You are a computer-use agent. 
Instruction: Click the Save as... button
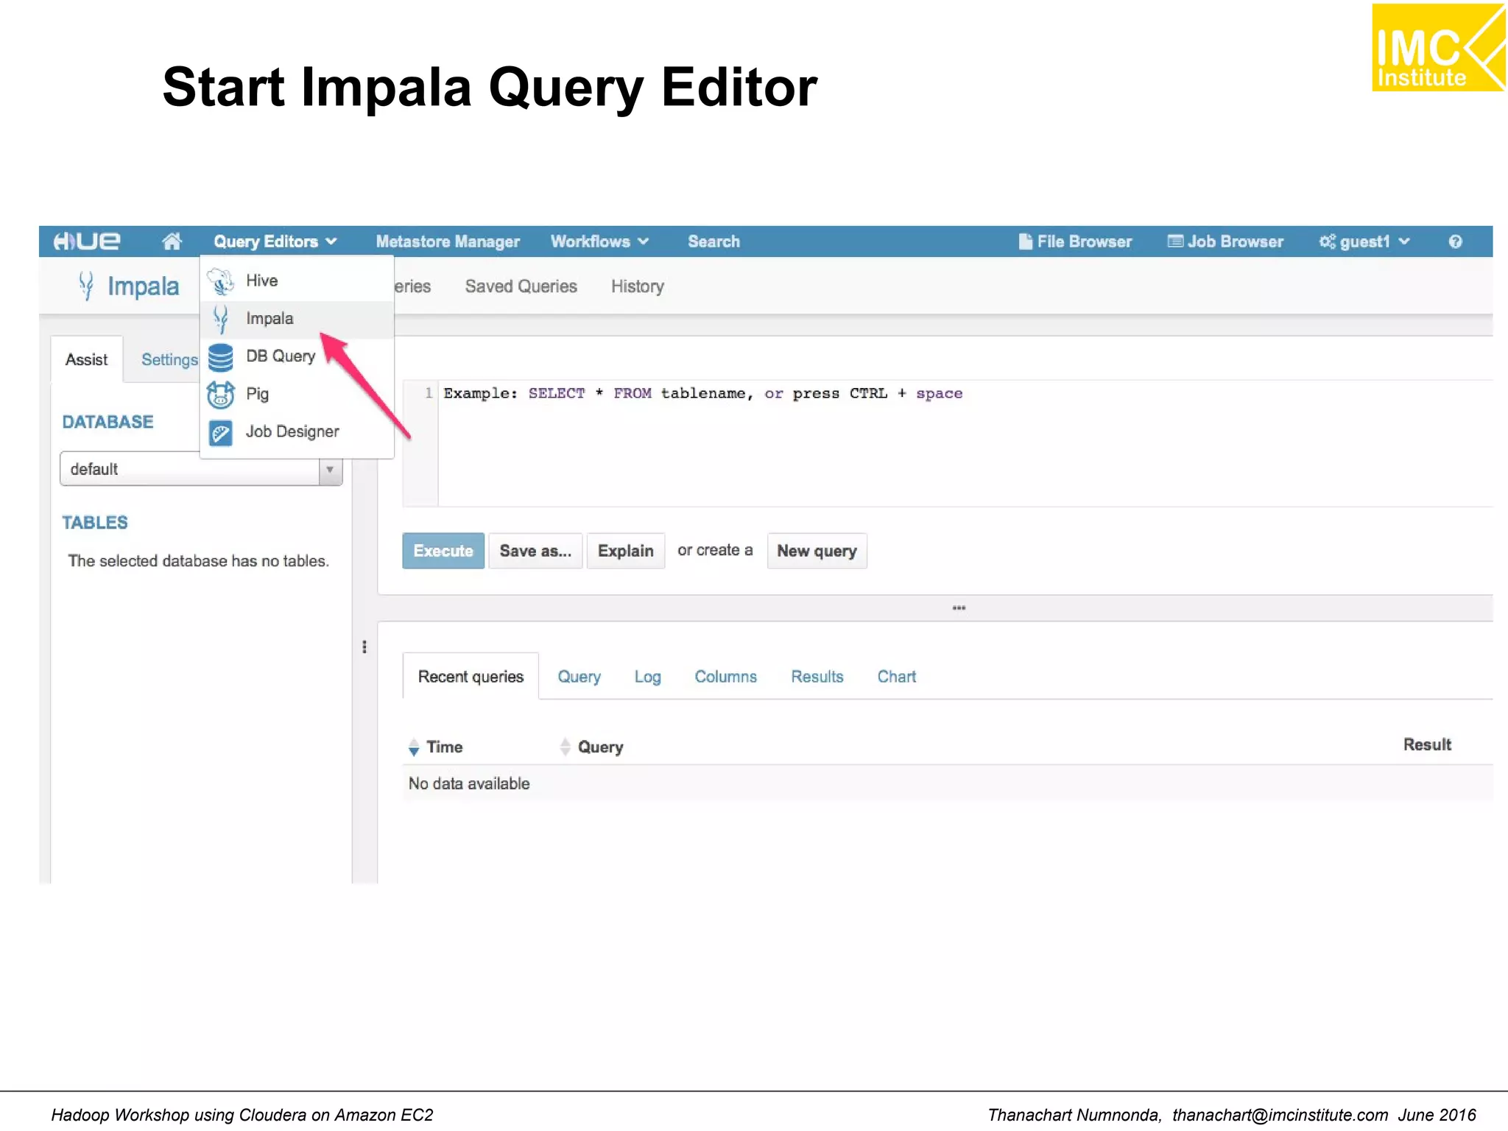pyautogui.click(x=535, y=551)
